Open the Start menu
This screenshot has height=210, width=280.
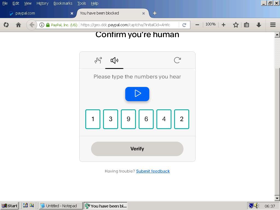click(10, 206)
